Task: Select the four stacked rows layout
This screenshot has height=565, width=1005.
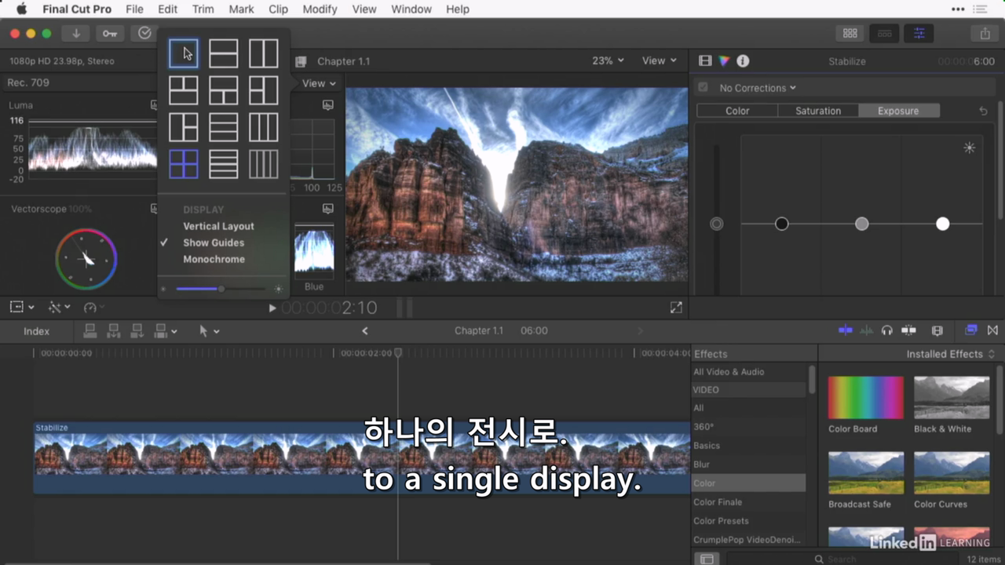Action: 224,164
